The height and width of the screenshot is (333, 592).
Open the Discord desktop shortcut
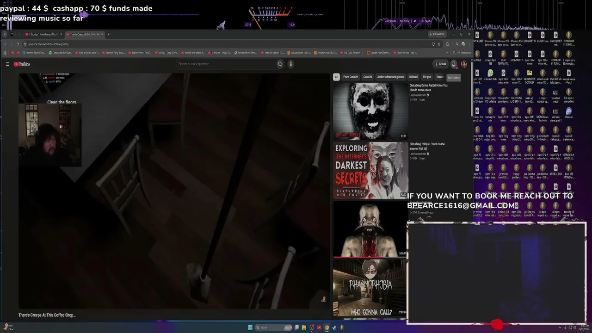pos(568,113)
